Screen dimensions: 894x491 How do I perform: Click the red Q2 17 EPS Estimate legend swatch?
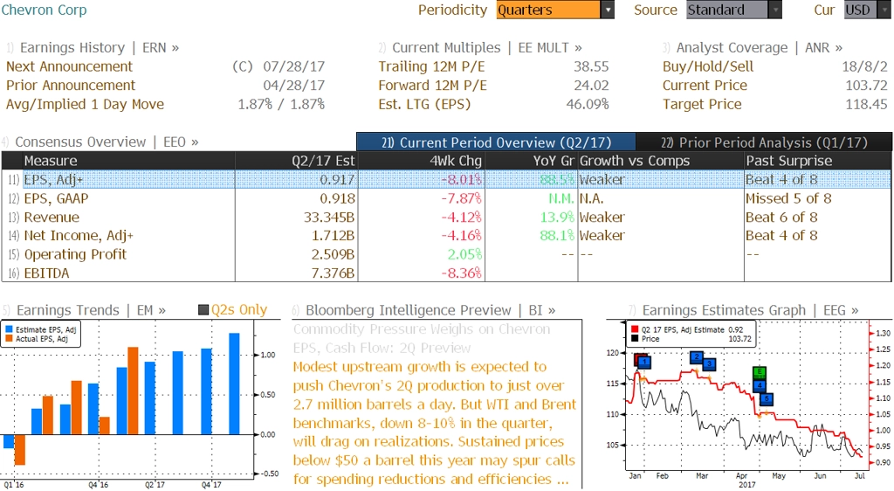coord(635,329)
